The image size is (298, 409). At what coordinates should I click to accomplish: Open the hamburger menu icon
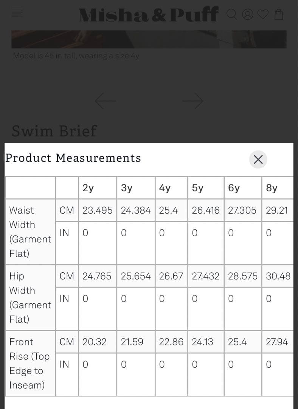click(x=17, y=13)
